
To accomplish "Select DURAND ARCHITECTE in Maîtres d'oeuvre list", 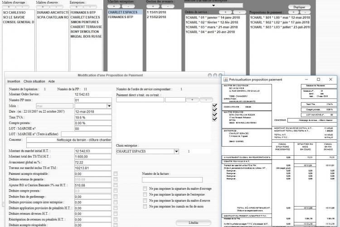I will 53,13.
